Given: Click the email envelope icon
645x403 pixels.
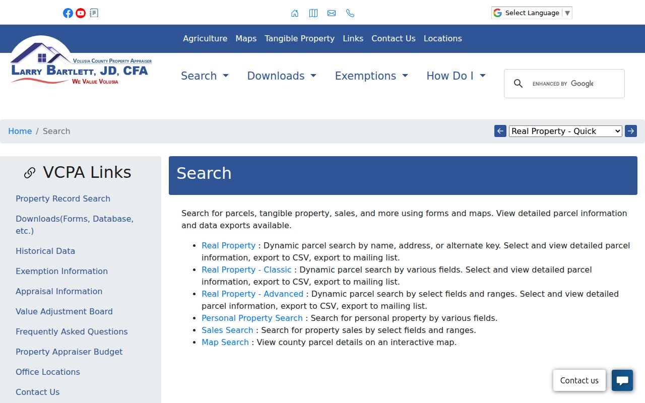Looking at the screenshot, I should pos(332,13).
